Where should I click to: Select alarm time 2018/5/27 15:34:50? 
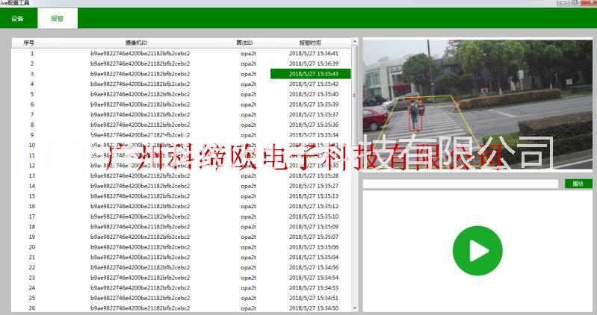(313, 308)
